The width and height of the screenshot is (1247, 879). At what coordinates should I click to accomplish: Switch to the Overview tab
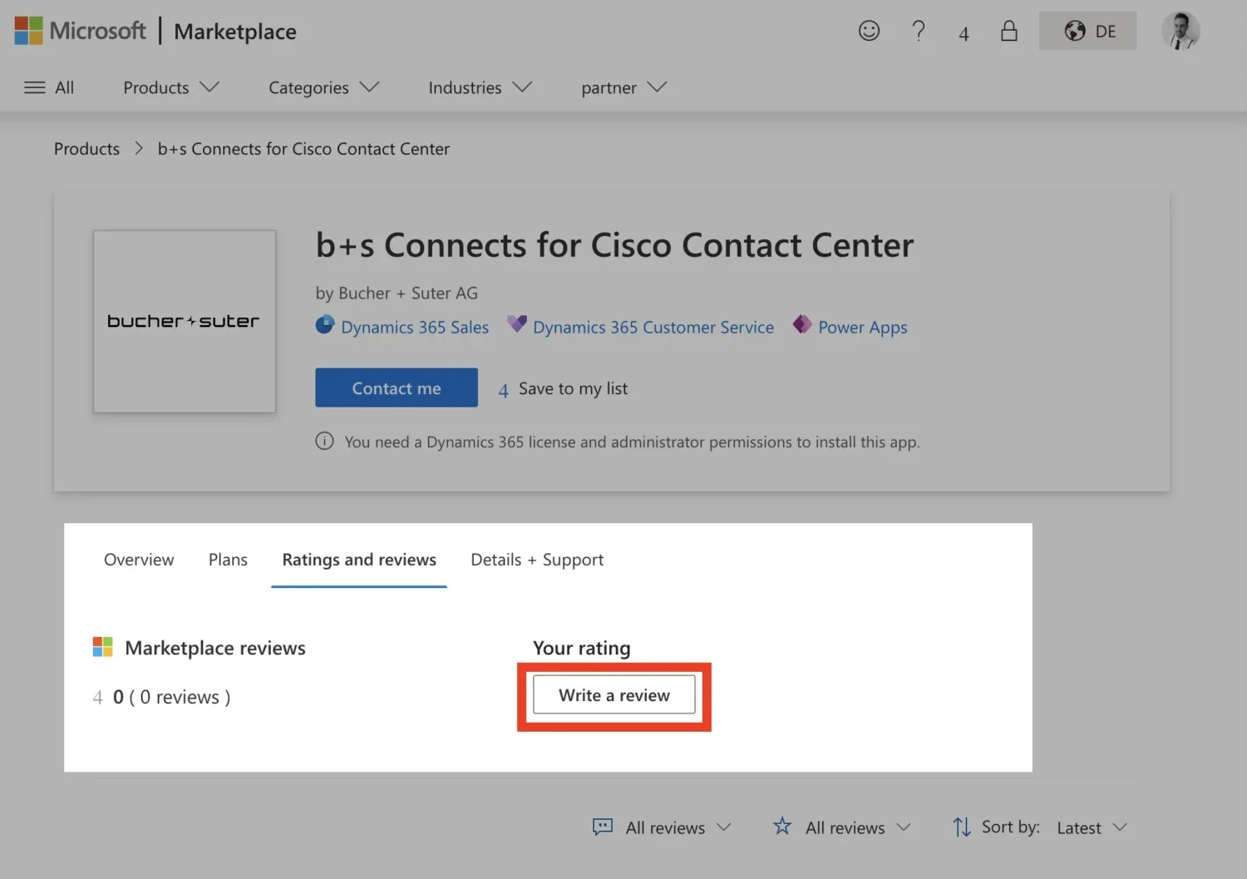point(139,560)
